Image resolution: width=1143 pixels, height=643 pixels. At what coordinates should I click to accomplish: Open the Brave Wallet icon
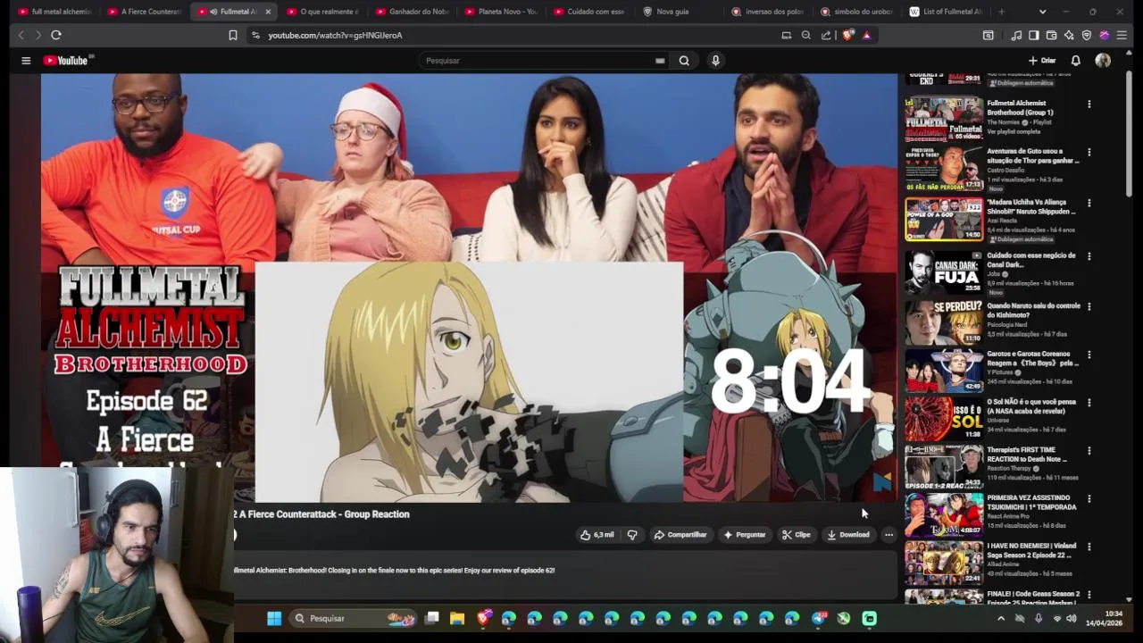(x=1051, y=35)
